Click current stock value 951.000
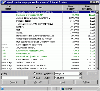Viewport: 100px width, 91px height. click(x=75, y=39)
